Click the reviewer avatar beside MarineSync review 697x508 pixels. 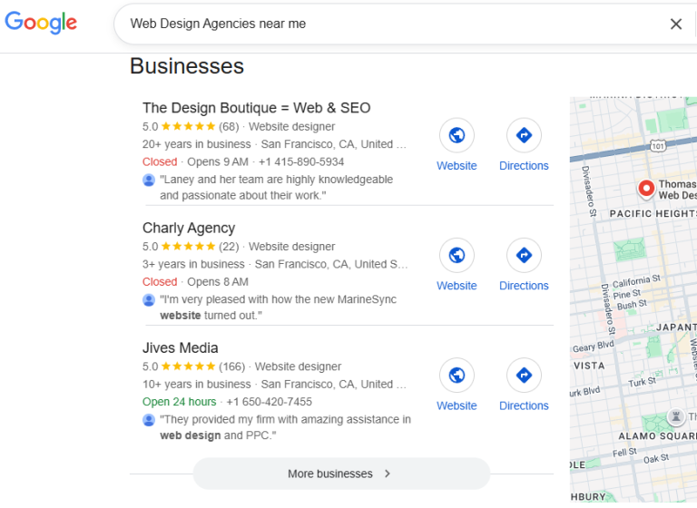[149, 300]
